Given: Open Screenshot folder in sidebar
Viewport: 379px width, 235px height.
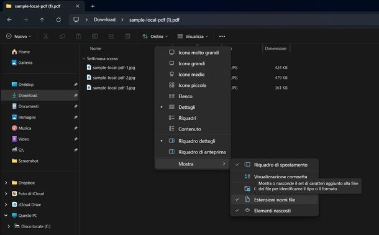Looking at the screenshot, I should (x=40, y=161).
